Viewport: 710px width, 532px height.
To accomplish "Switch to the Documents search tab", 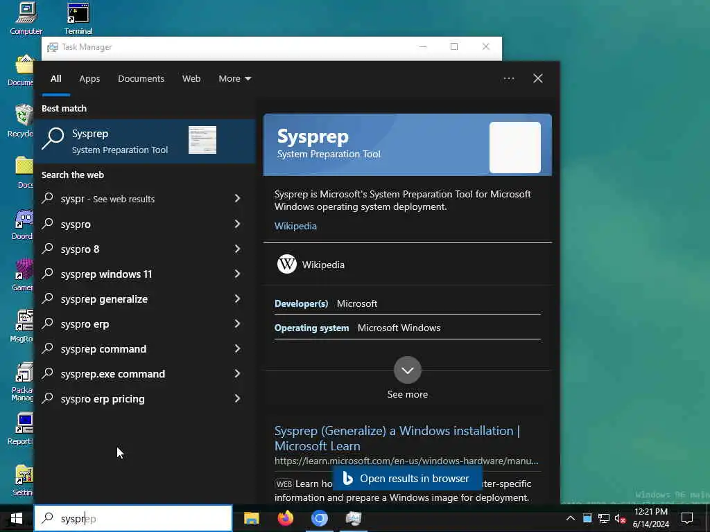I will coord(141,79).
